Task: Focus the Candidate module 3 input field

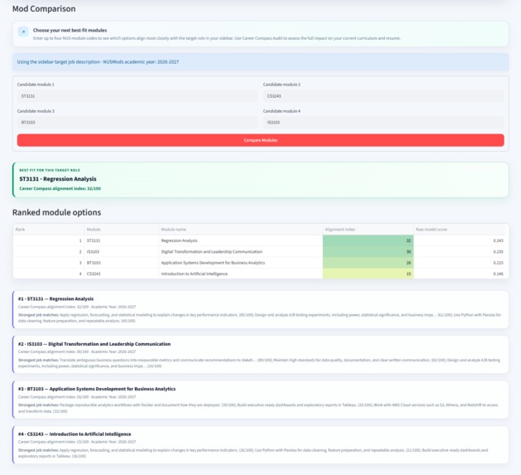Action: pos(137,123)
